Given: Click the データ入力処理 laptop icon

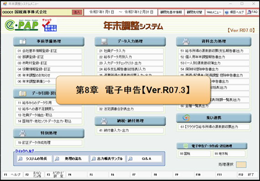Looking at the screenshot, I should (x=104, y=41).
